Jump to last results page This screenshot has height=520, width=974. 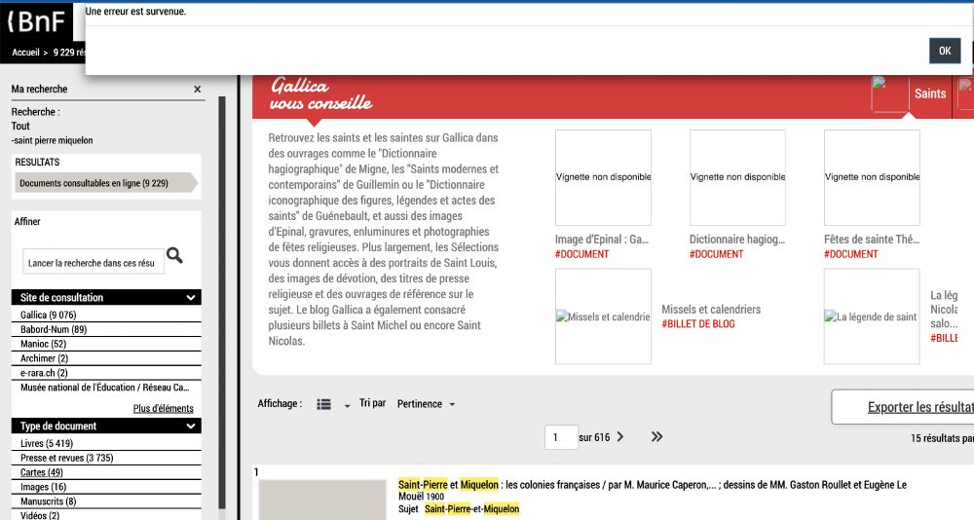(x=656, y=437)
